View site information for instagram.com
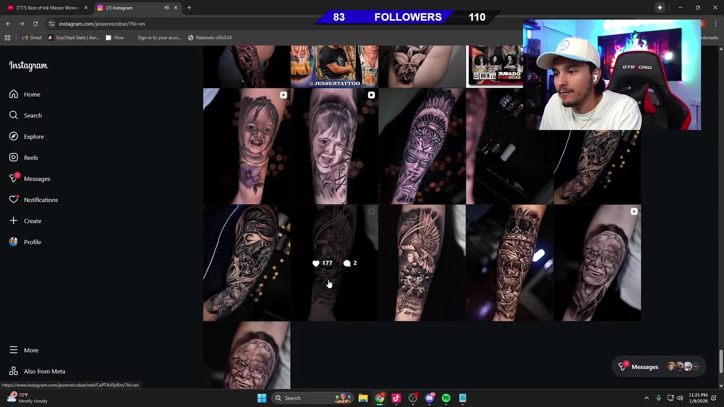The height and width of the screenshot is (407, 724). [x=51, y=24]
